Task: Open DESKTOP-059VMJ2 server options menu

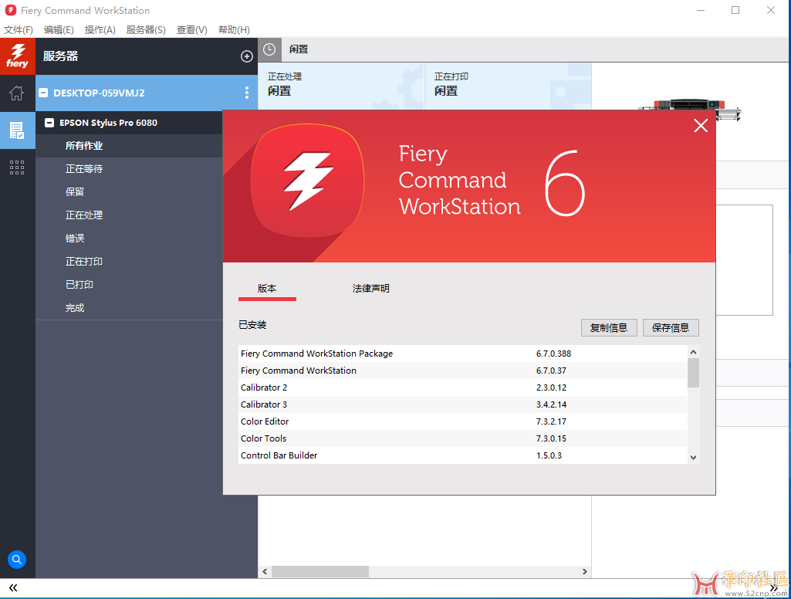Action: point(247,93)
